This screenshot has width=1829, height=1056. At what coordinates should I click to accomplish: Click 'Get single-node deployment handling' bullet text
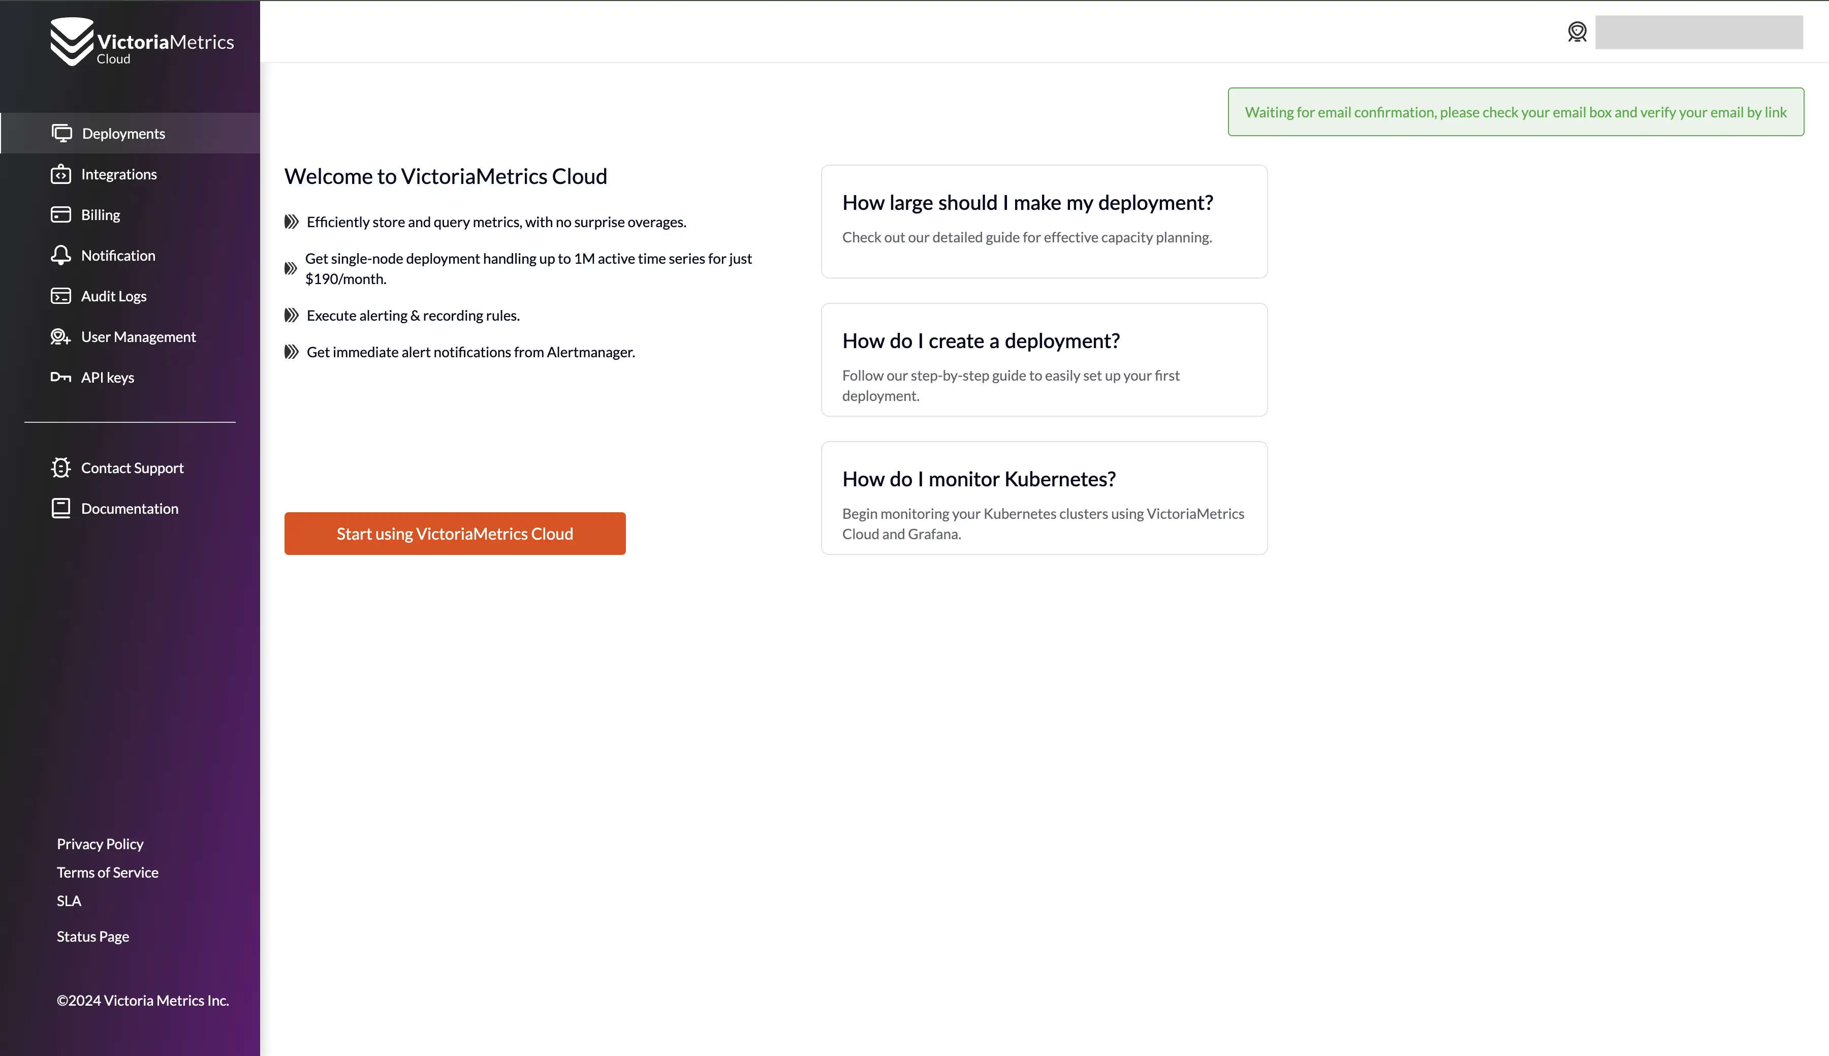(528, 268)
